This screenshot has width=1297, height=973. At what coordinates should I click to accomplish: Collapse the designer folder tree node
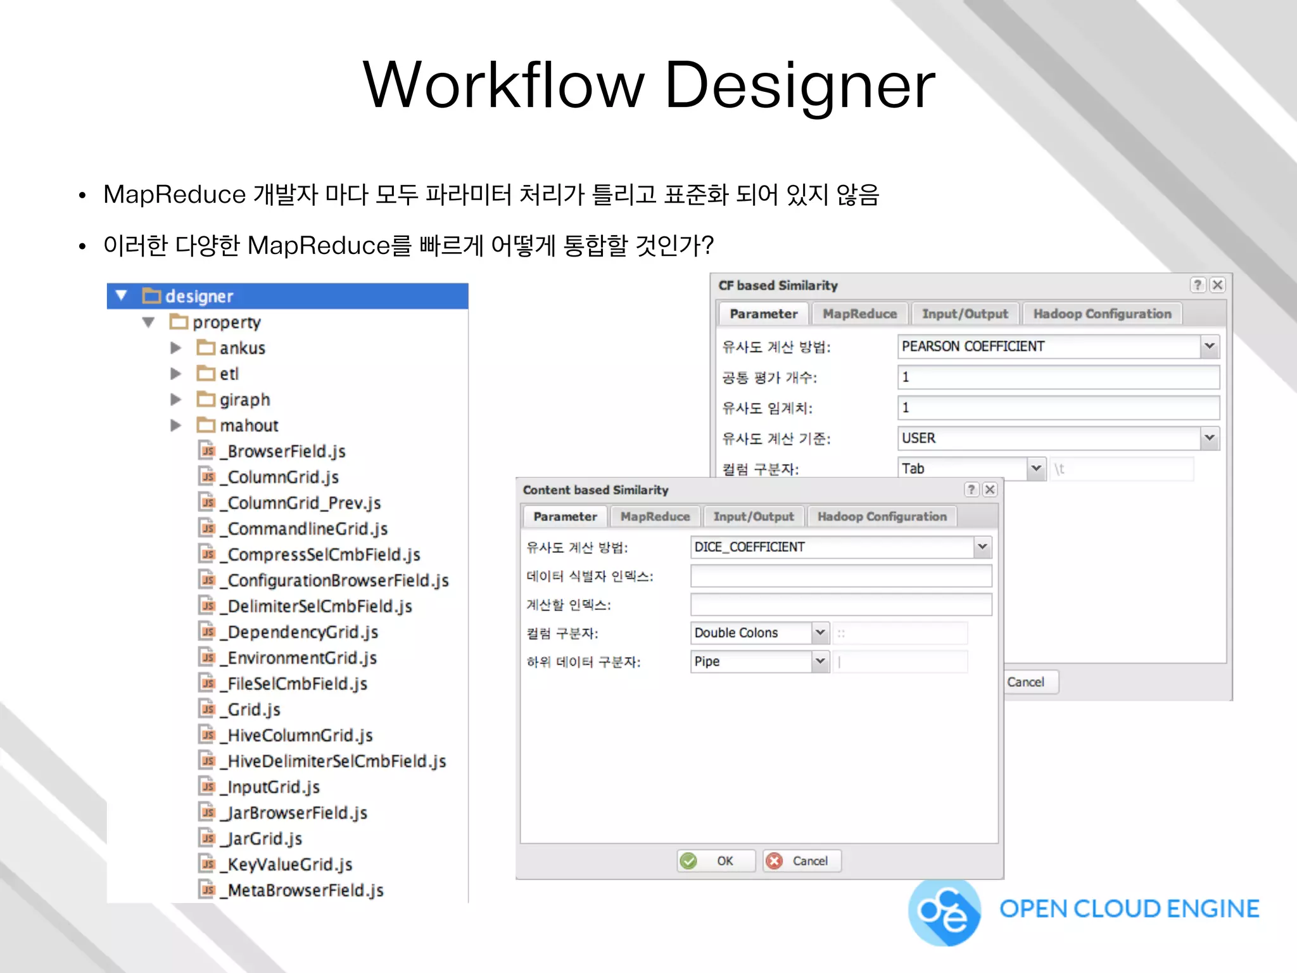[122, 296]
